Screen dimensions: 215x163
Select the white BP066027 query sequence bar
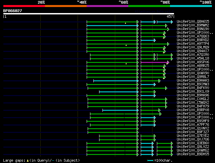coord(89,14)
